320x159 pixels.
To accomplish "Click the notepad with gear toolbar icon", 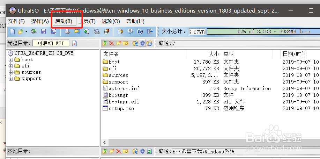I will click(121, 31).
